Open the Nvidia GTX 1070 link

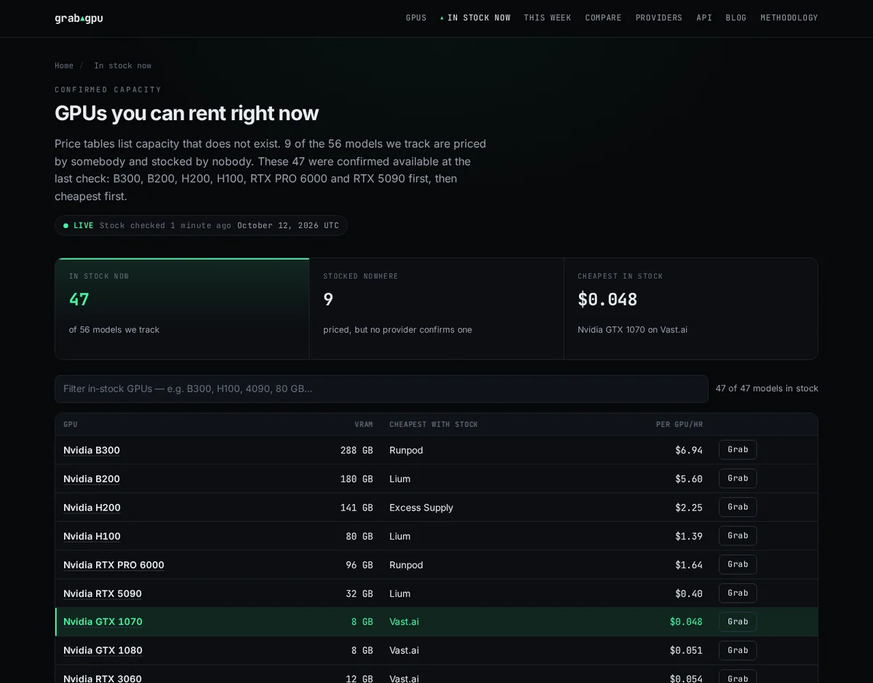pyautogui.click(x=103, y=622)
